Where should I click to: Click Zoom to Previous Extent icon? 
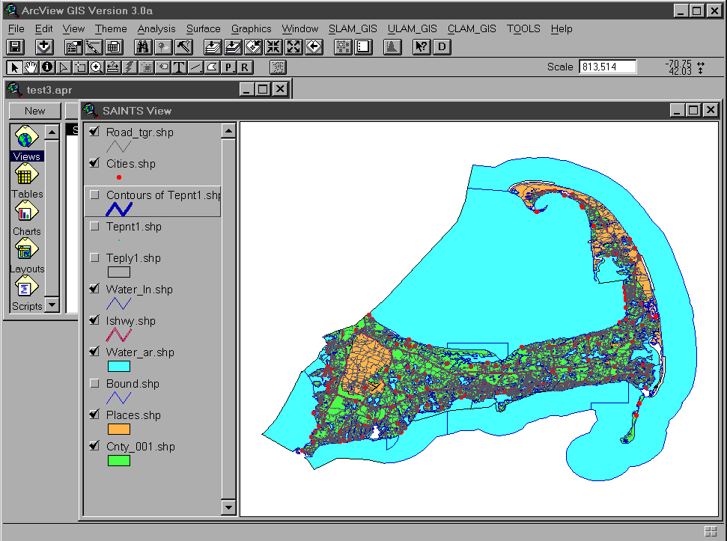pos(314,47)
